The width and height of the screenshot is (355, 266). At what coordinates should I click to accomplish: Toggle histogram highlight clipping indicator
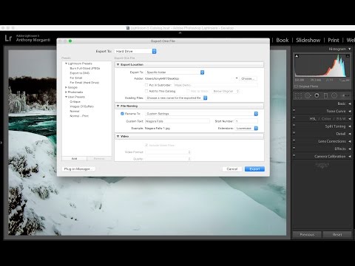[348, 56]
